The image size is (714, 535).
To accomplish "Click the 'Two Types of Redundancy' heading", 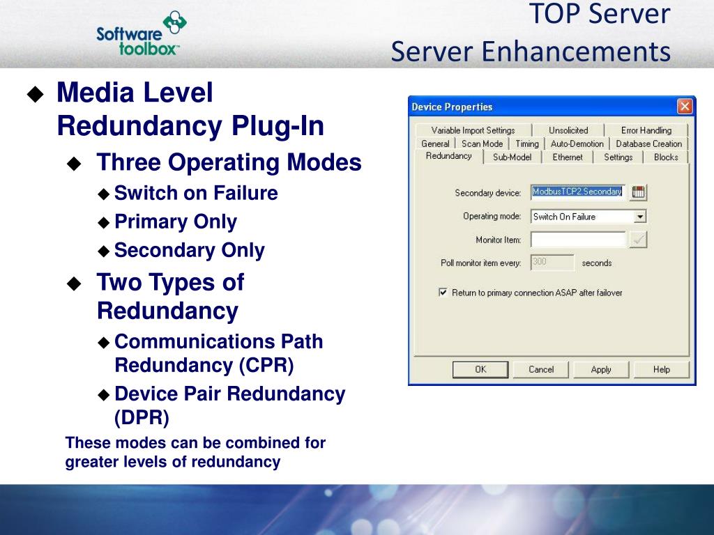I will [170, 297].
